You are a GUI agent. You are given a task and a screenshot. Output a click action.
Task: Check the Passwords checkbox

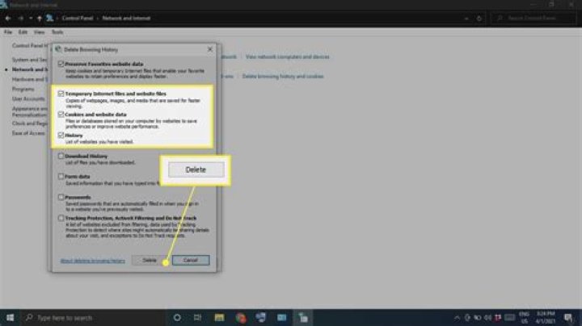(x=61, y=196)
